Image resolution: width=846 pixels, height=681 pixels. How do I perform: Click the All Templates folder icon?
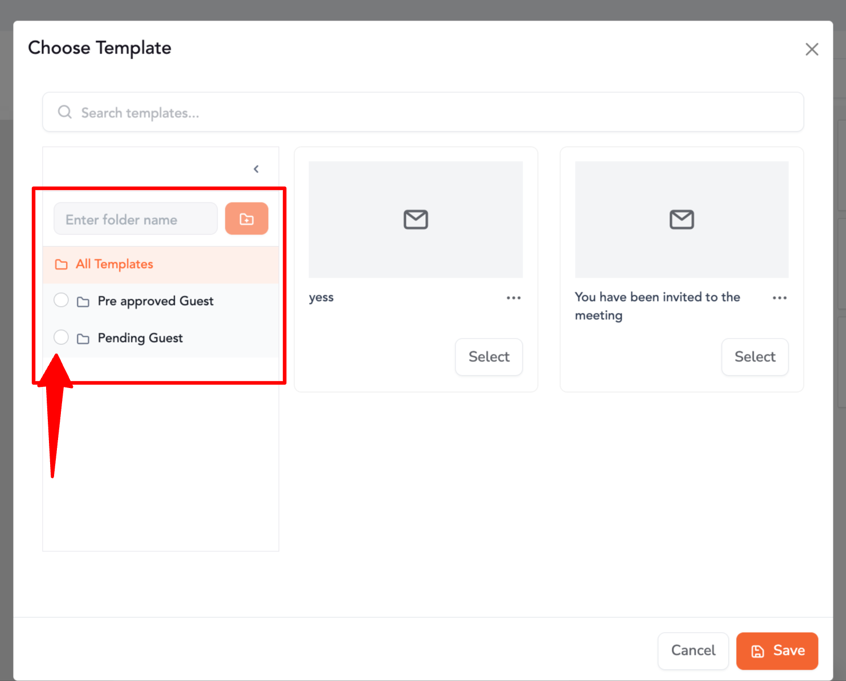coord(61,265)
